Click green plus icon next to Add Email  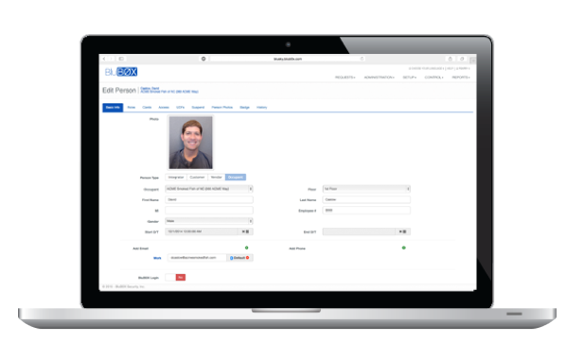[x=247, y=248]
